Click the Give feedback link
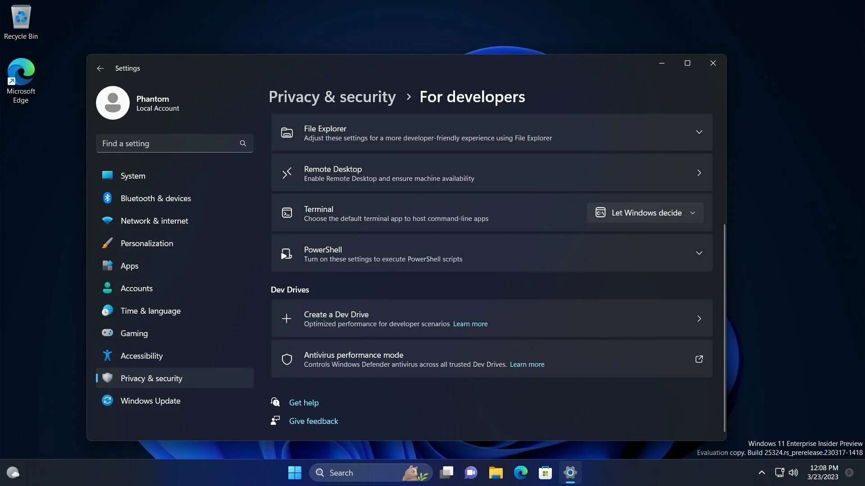This screenshot has width=865, height=486. (313, 421)
